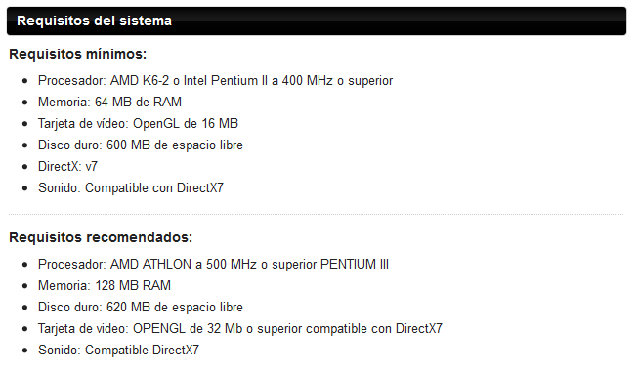Screen dimensions: 638x372
Task: Click the bullet before 'DirectX: v7'
Action: (25, 167)
